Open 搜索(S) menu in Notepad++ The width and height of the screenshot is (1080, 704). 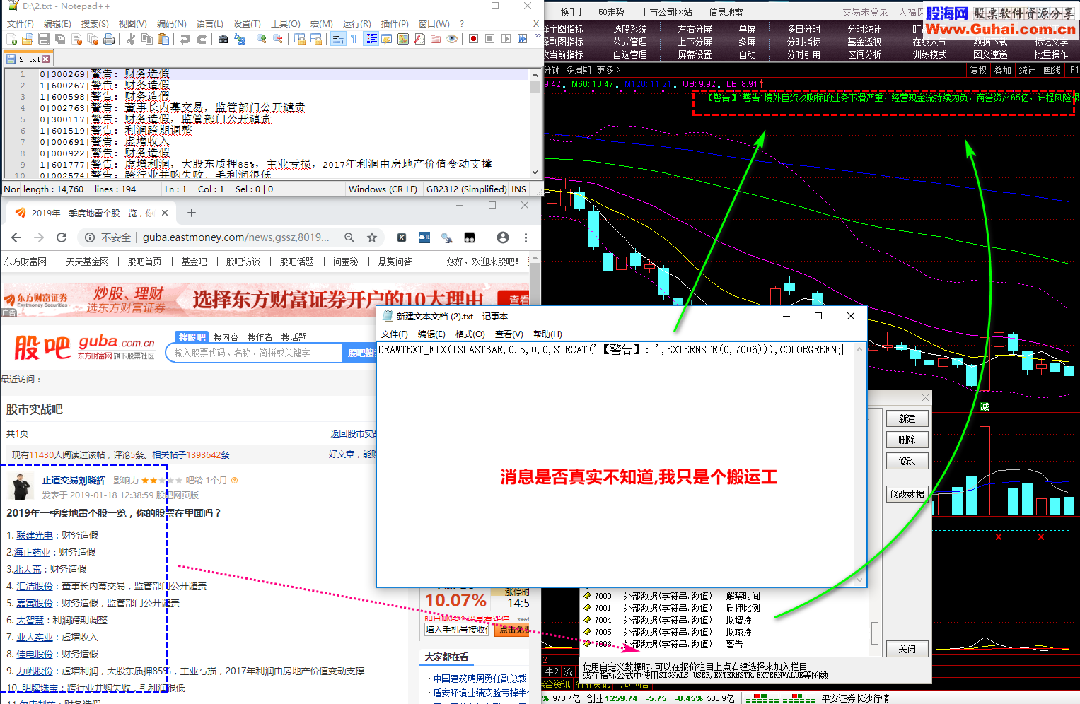click(x=95, y=23)
